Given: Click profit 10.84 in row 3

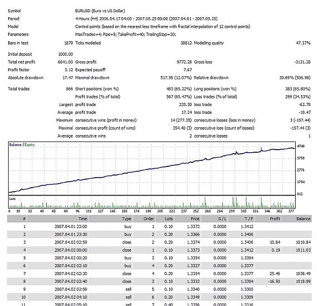Looking at the screenshot, I should 275,242.
